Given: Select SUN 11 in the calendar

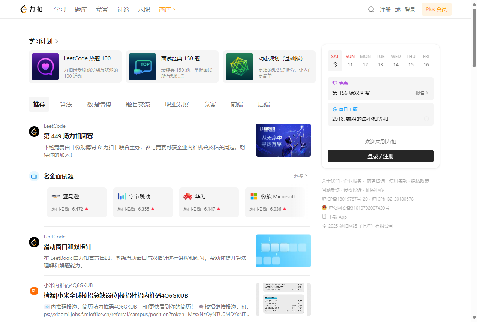Looking at the screenshot, I should tap(350, 61).
